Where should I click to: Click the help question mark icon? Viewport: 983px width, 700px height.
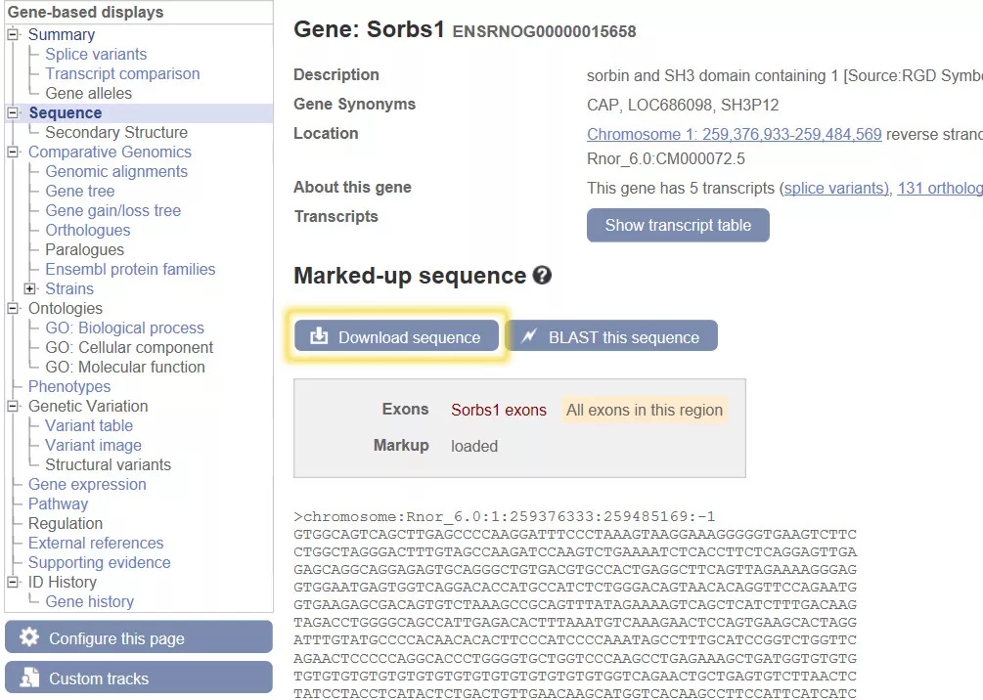click(x=542, y=276)
